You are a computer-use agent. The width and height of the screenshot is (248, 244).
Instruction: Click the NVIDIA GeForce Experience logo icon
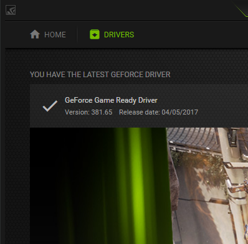11,10
